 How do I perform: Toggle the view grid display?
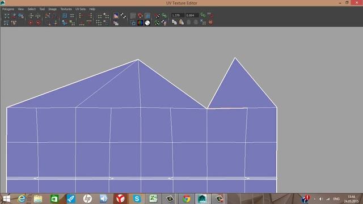click(x=133, y=16)
